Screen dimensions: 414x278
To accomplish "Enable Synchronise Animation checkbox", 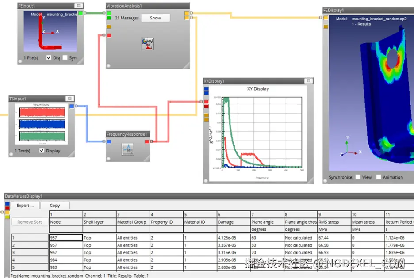I will point(378,177).
